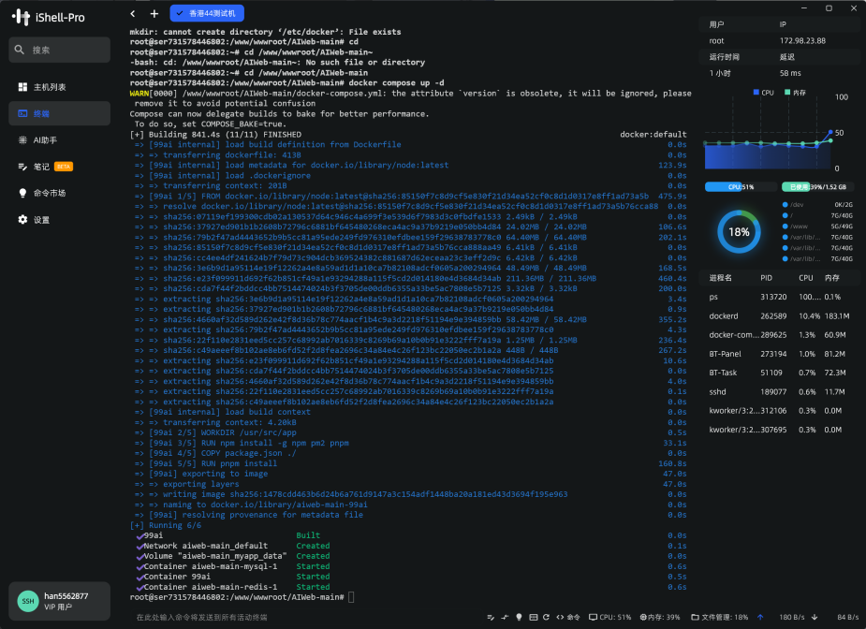The height and width of the screenshot is (629, 866).
Task: Select the BT-Task process row
Action: tap(777, 373)
